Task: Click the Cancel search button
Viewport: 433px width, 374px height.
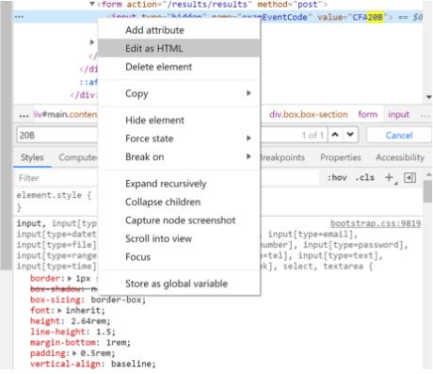Action: (x=399, y=135)
